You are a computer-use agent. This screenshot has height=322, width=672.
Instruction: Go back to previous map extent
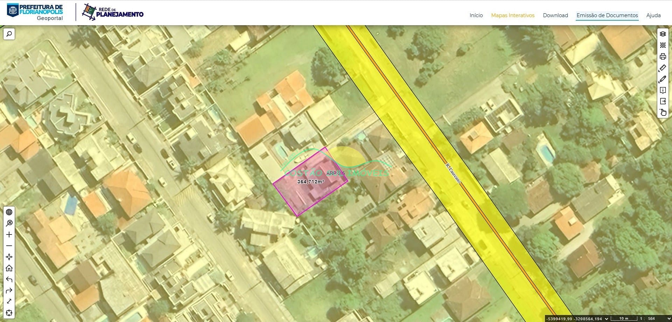9,279
